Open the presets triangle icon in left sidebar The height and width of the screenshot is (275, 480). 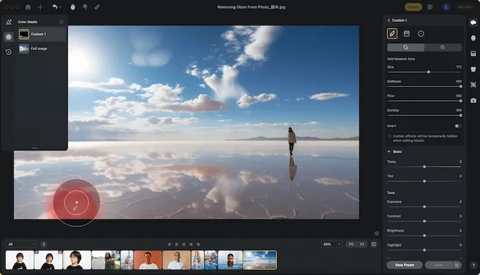pyautogui.click(x=8, y=22)
